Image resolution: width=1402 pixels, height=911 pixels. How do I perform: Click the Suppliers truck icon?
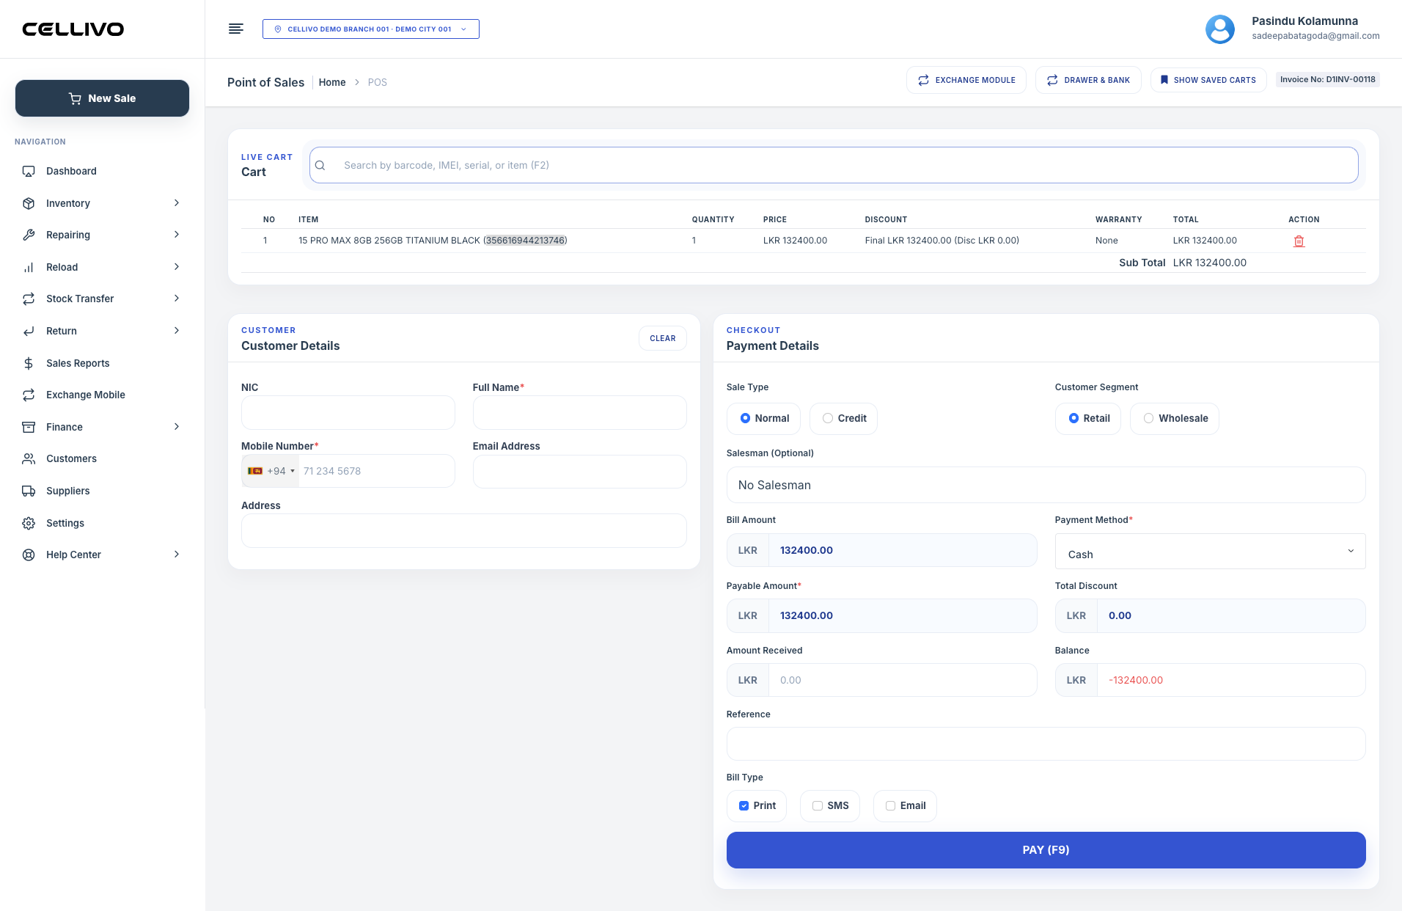pos(29,491)
